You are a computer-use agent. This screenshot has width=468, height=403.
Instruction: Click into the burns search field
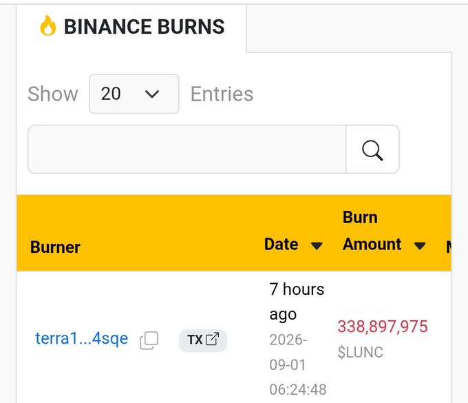point(187,149)
